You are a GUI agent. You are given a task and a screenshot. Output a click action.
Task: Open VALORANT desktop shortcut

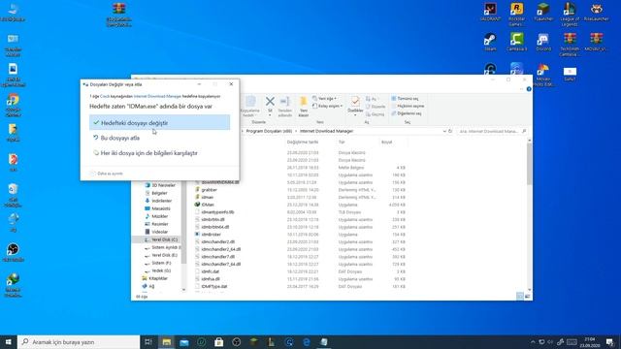point(490,12)
